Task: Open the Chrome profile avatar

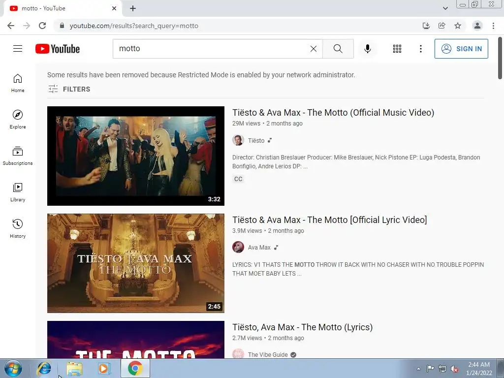Action: (477, 26)
